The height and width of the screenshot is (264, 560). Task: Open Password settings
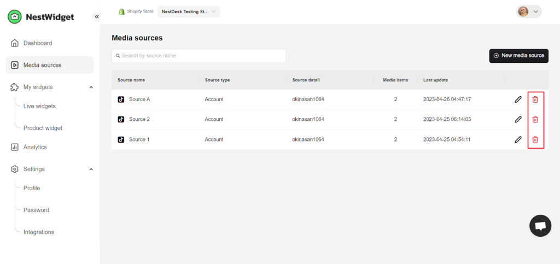point(37,210)
